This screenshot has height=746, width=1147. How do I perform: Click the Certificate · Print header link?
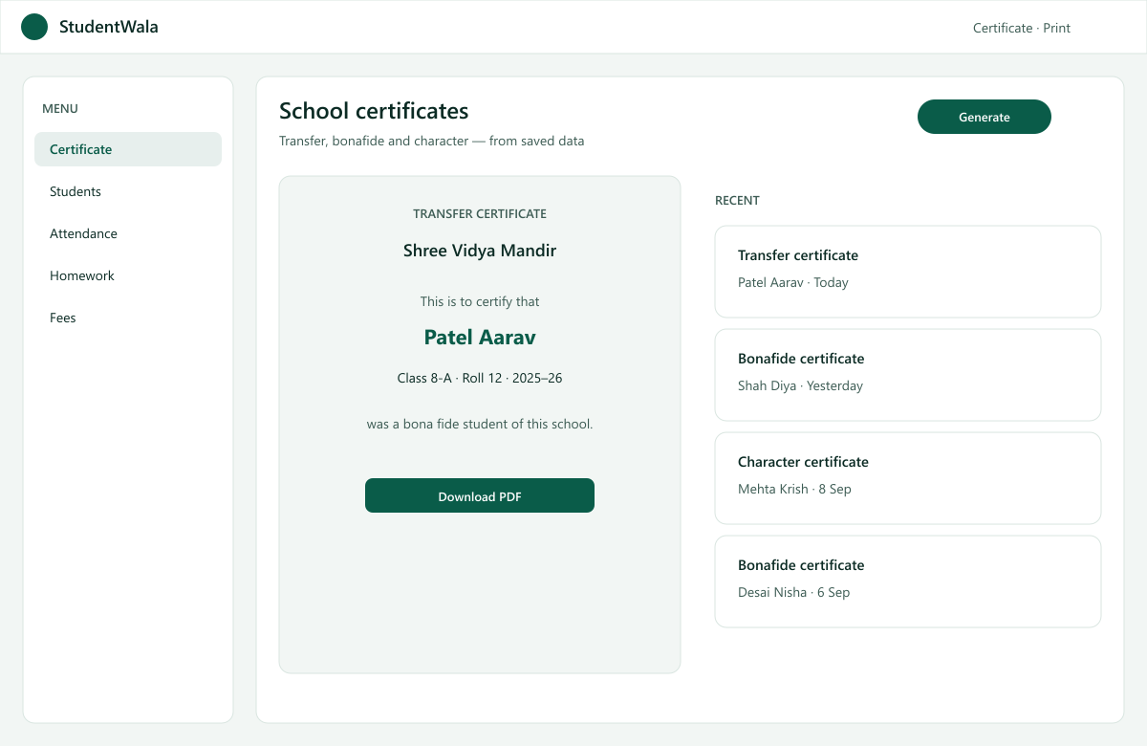[x=1022, y=28]
